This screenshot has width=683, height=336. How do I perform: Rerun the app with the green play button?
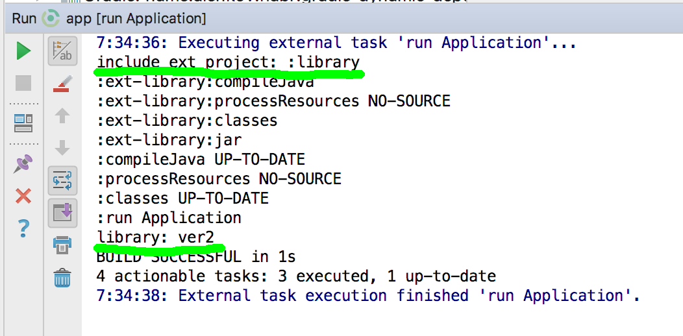click(23, 51)
